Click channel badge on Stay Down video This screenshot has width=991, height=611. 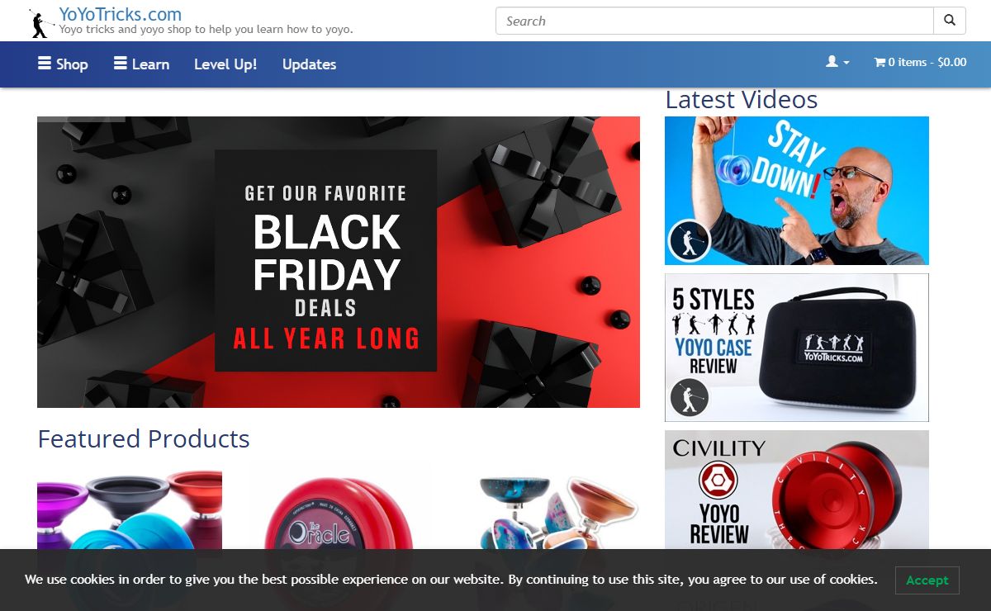(x=689, y=242)
